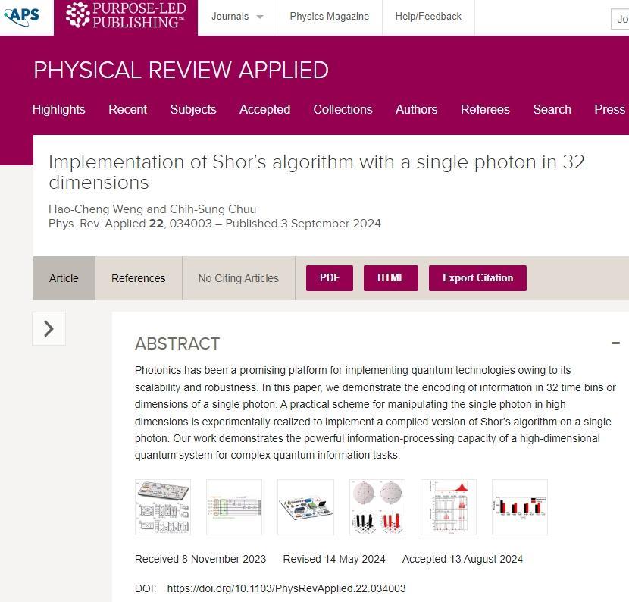Screen dimensions: 629x602
Task: Expand the left sidebar chevron arrow
Action: (49, 328)
